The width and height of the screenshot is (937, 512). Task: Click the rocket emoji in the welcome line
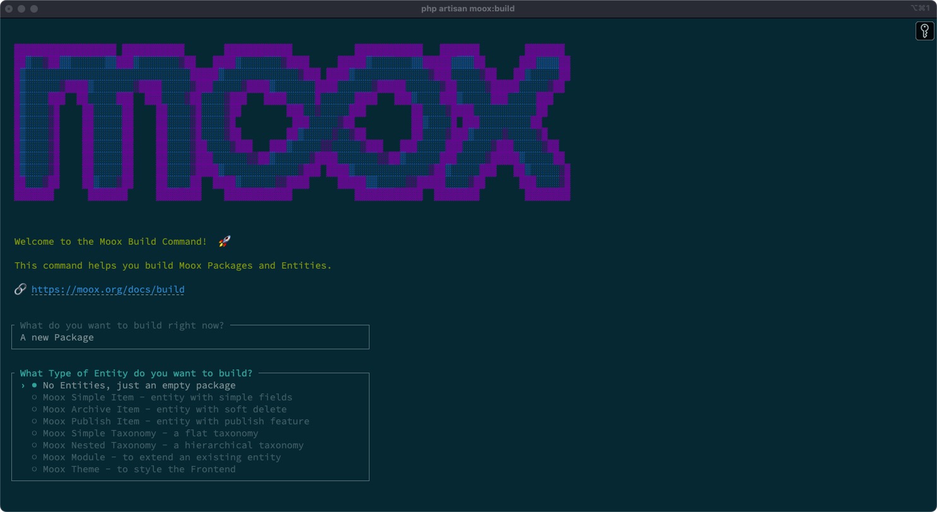point(224,240)
